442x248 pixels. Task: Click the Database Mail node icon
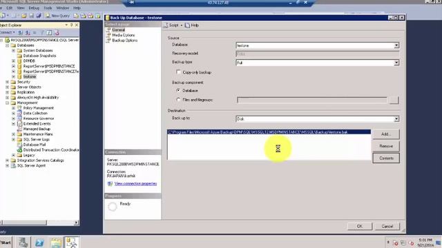coord(19,145)
